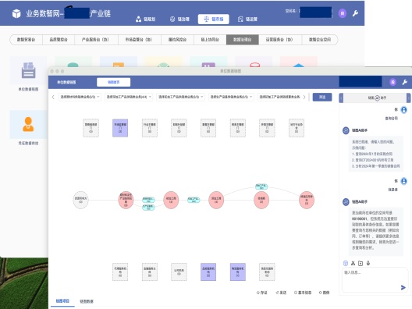Select the 链规划 top navigation item
This screenshot has width=412, height=309.
[x=146, y=20]
